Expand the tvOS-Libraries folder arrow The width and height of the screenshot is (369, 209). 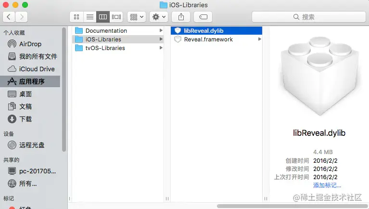pyautogui.click(x=161, y=48)
